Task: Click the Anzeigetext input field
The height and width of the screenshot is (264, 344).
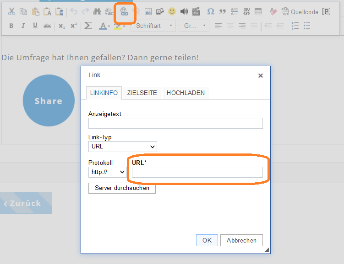Action: [x=175, y=123]
